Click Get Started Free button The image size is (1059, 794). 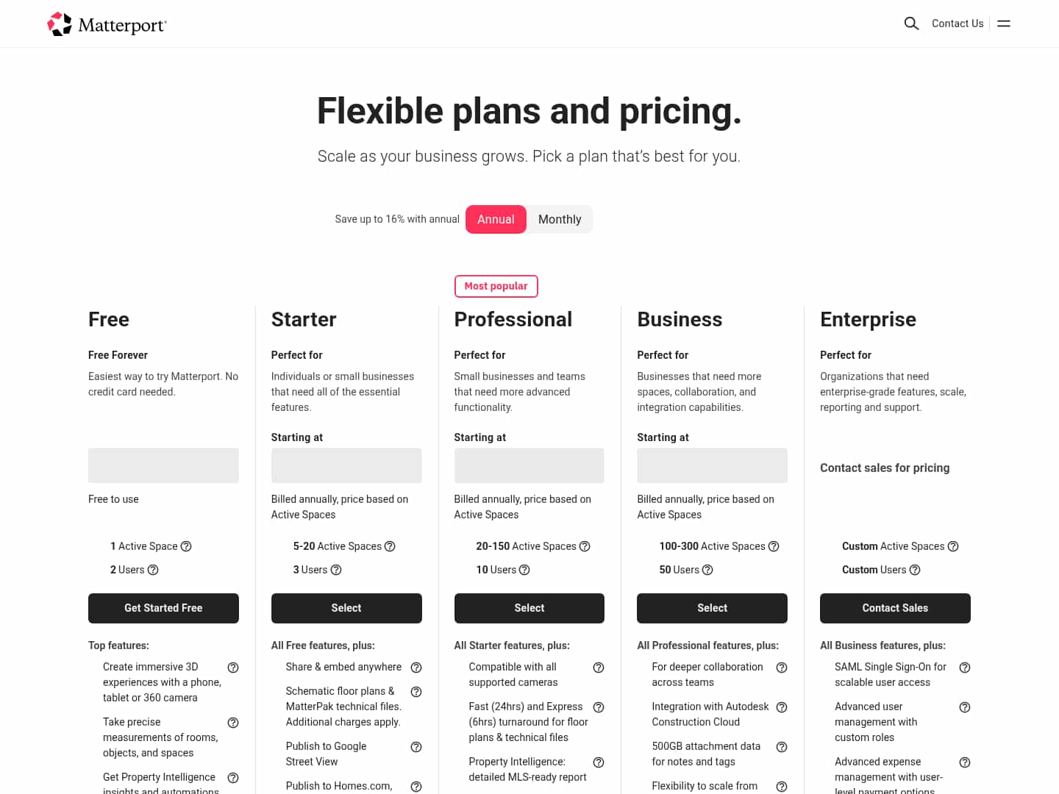(x=163, y=608)
